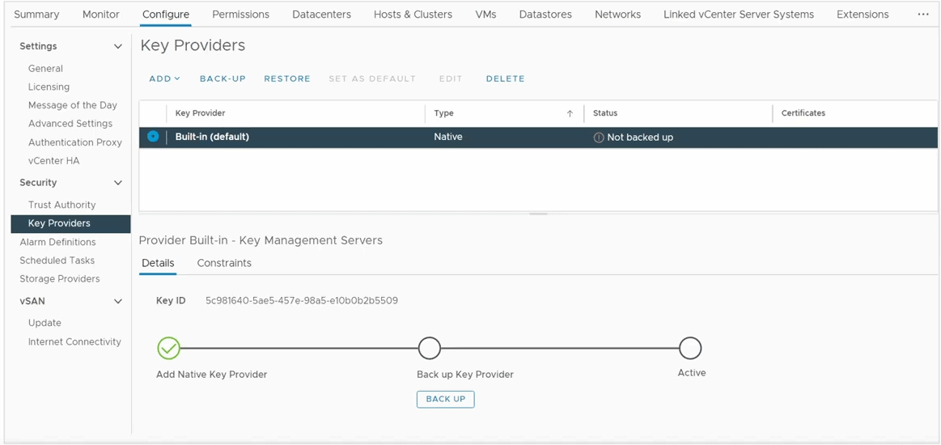Image resolution: width=941 pixels, height=445 pixels.
Task: Click the Status column header
Action: pyautogui.click(x=605, y=113)
